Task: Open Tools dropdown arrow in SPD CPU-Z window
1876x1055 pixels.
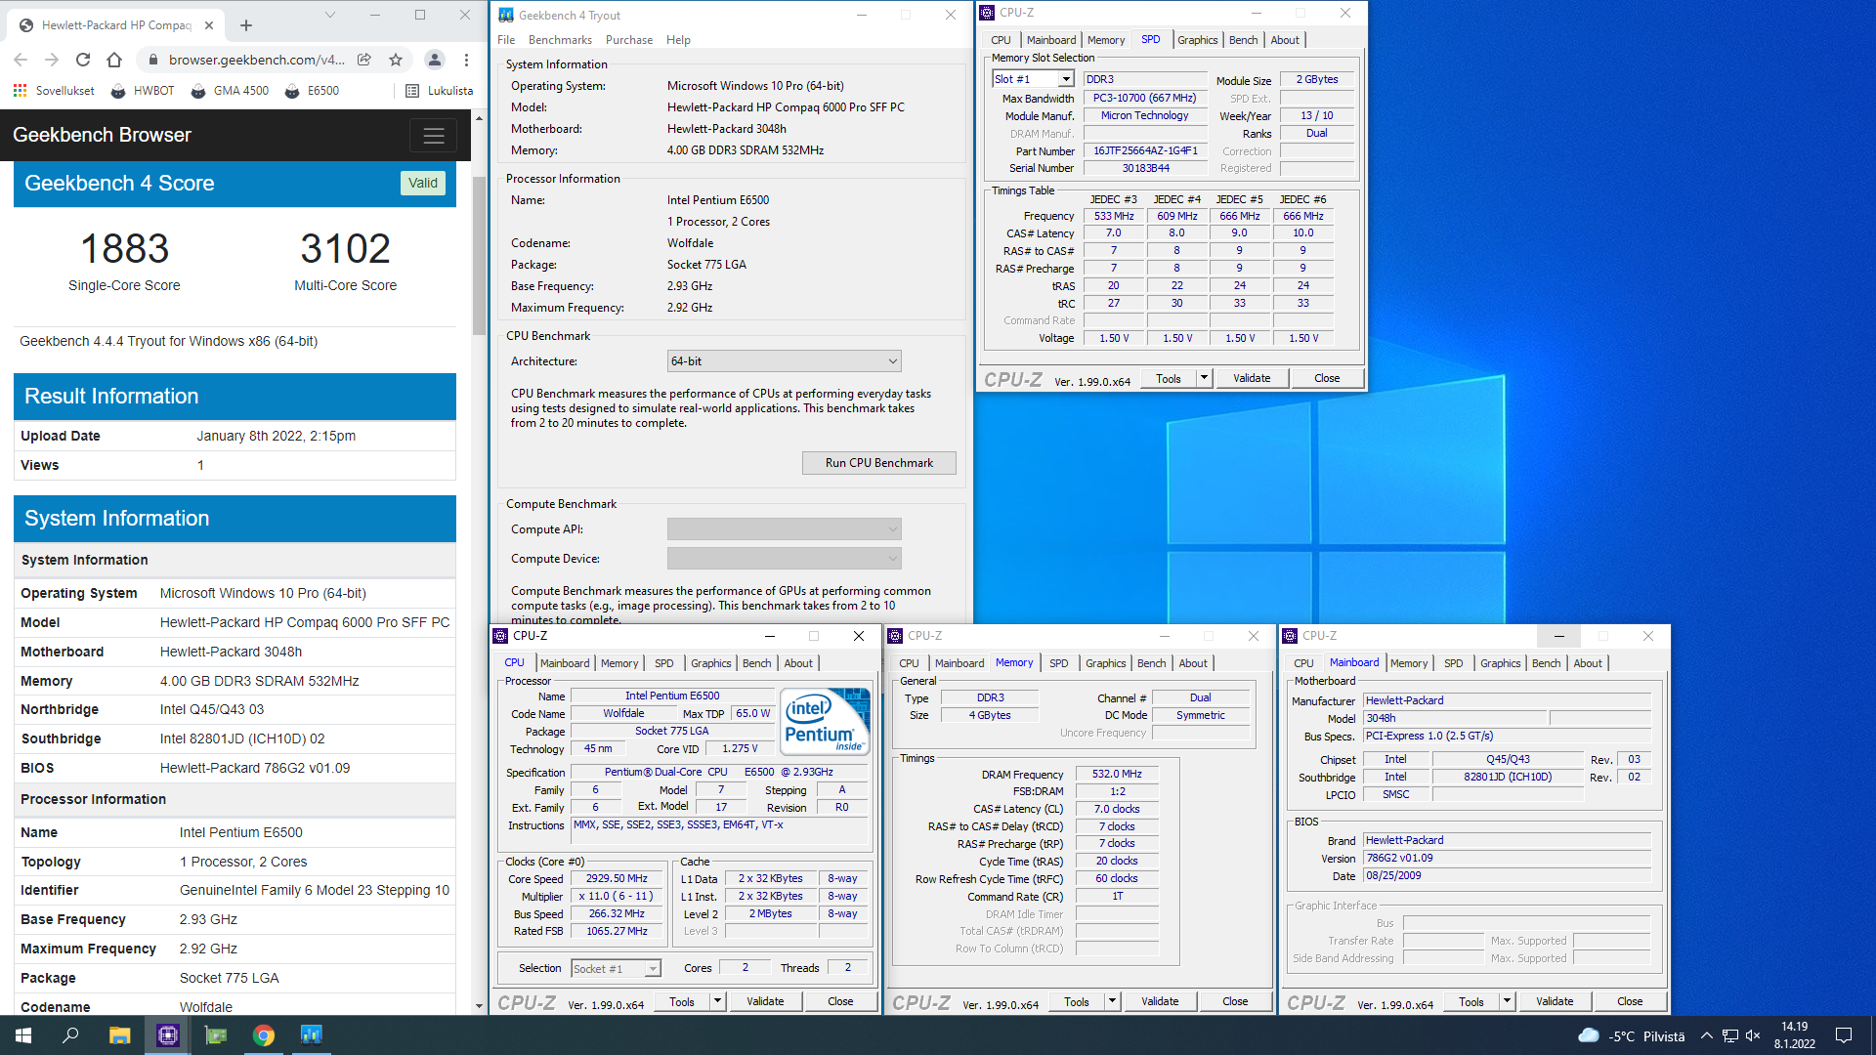Action: click(1204, 378)
